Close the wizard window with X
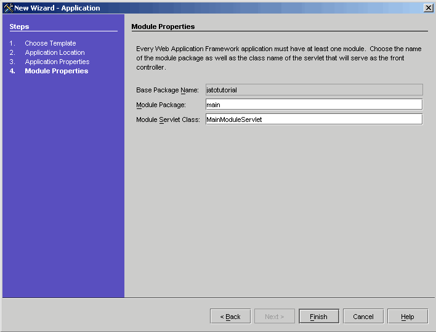 [429, 8]
